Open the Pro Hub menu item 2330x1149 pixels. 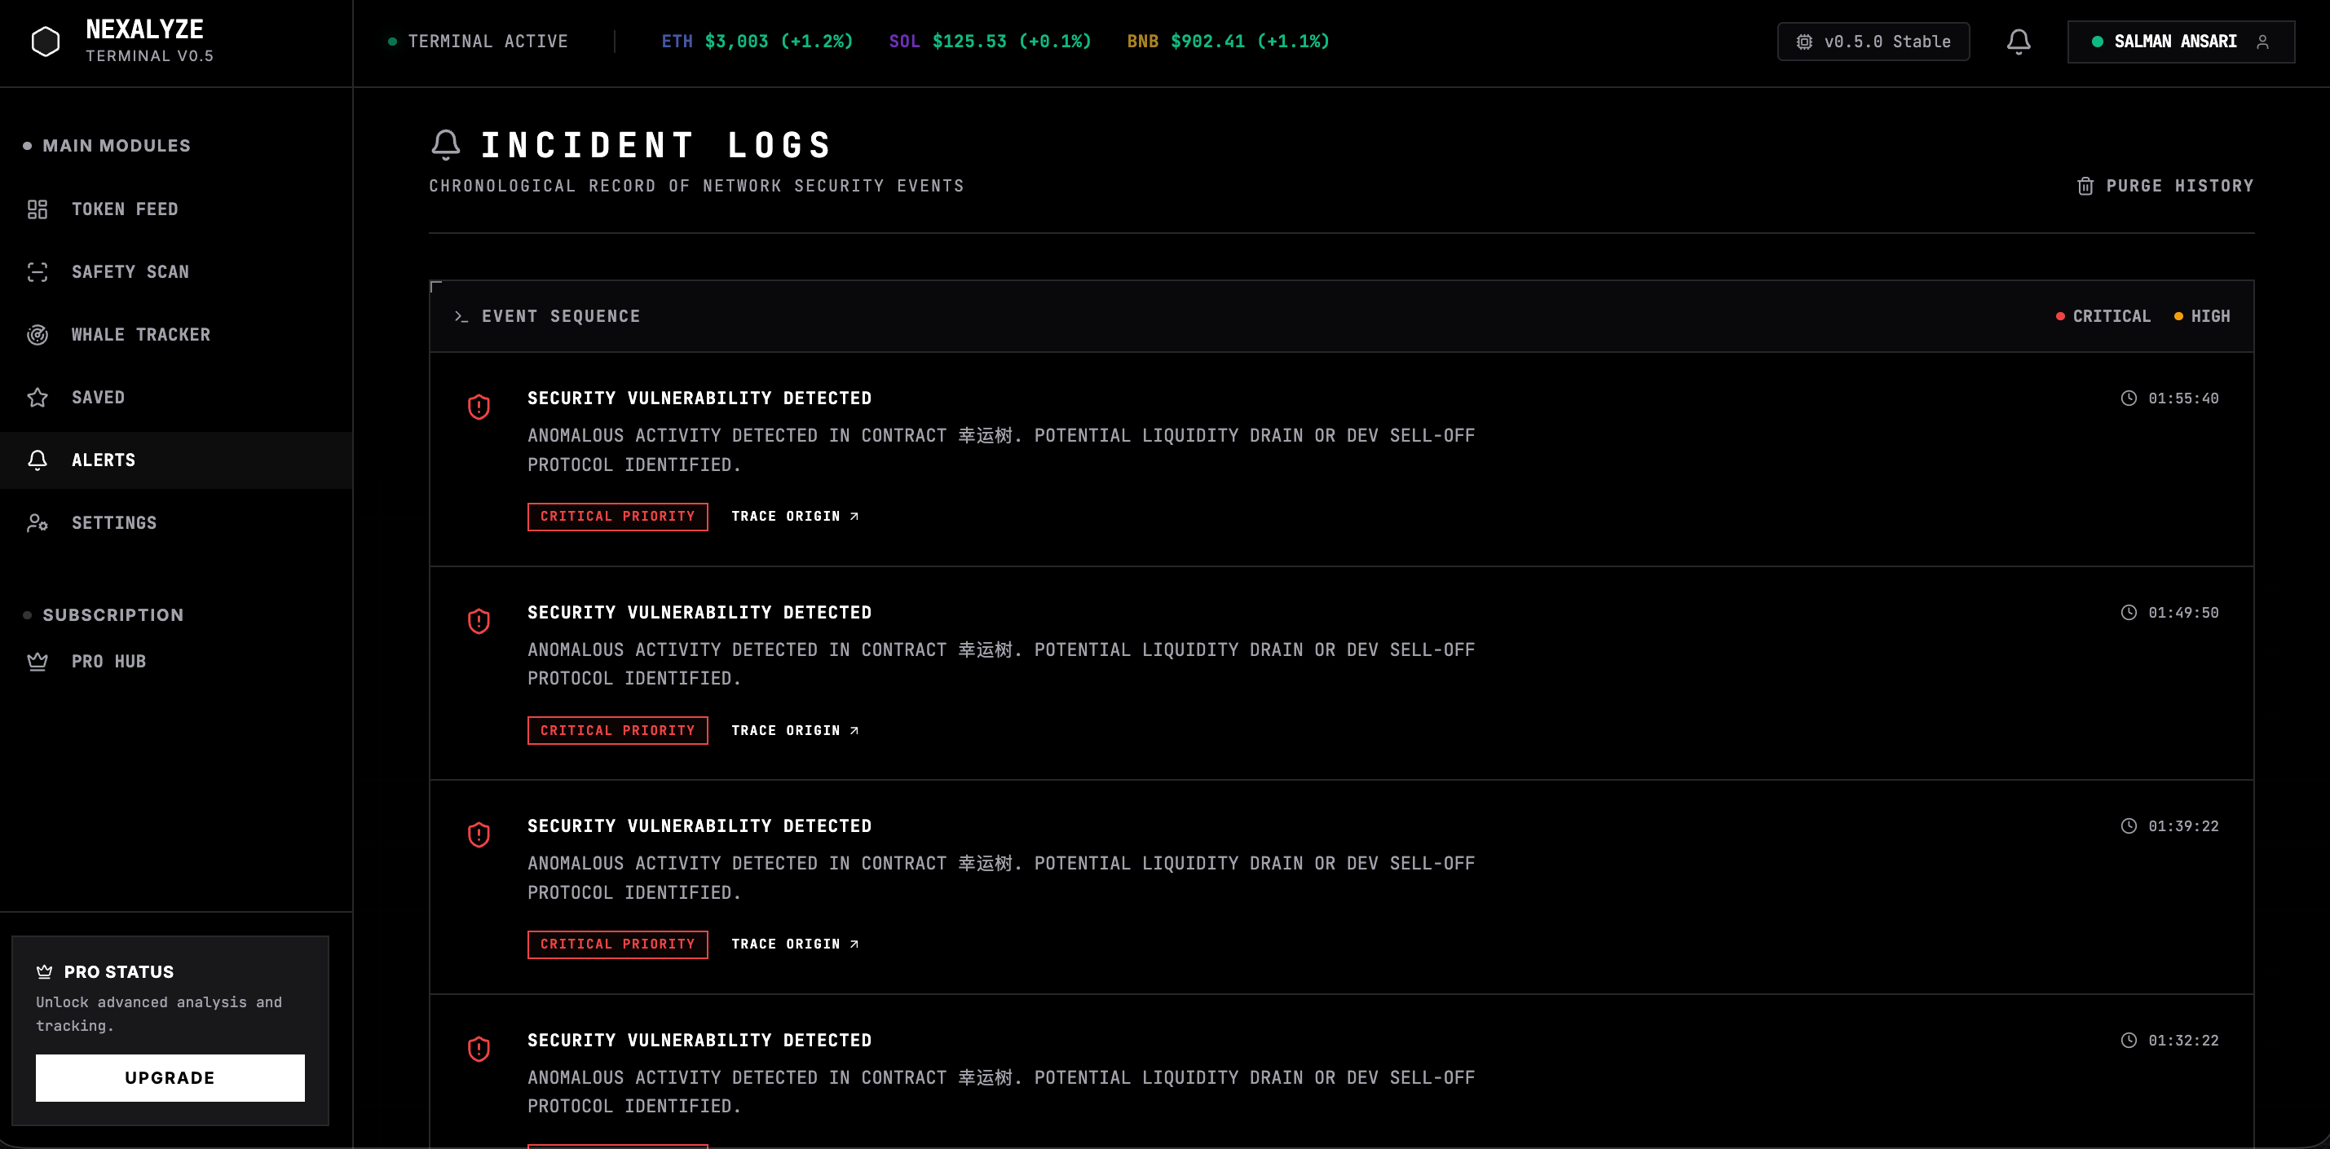click(108, 662)
